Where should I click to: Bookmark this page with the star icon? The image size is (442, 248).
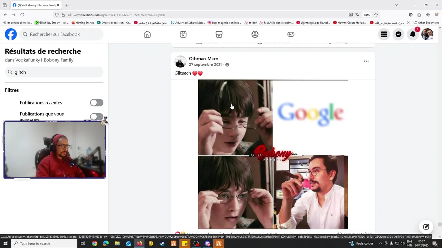(376, 15)
